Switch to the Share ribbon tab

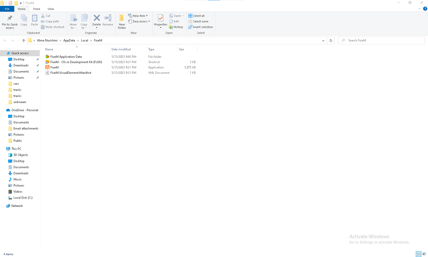coord(36,9)
